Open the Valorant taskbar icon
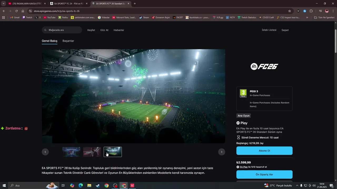This screenshot has height=189, width=337. [x=132, y=186]
